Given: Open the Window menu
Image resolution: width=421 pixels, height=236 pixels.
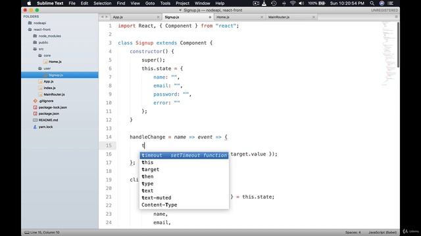Looking at the screenshot, I should 202,3.
